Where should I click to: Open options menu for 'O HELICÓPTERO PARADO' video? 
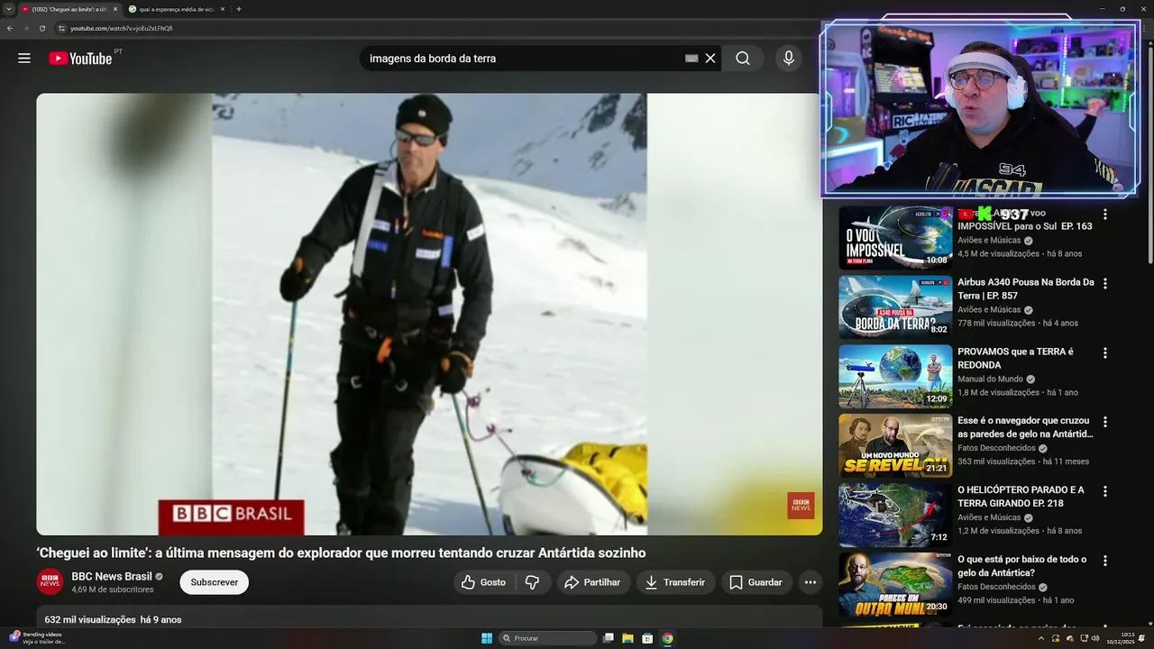click(x=1105, y=491)
